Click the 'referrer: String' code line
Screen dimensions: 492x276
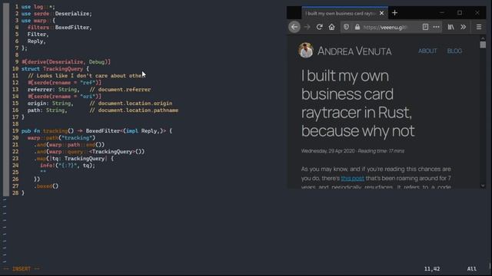[53, 90]
